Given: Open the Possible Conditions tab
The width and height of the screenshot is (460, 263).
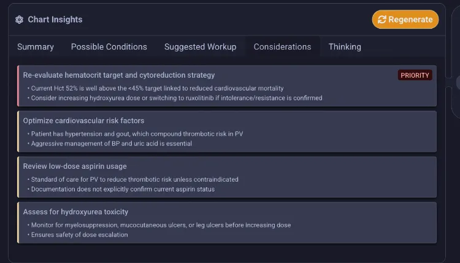Looking at the screenshot, I should tap(109, 47).
